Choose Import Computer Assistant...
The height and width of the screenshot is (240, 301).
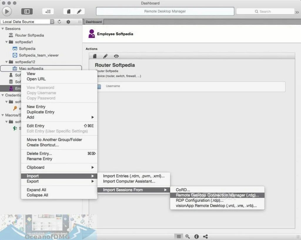pyautogui.click(x=134, y=181)
